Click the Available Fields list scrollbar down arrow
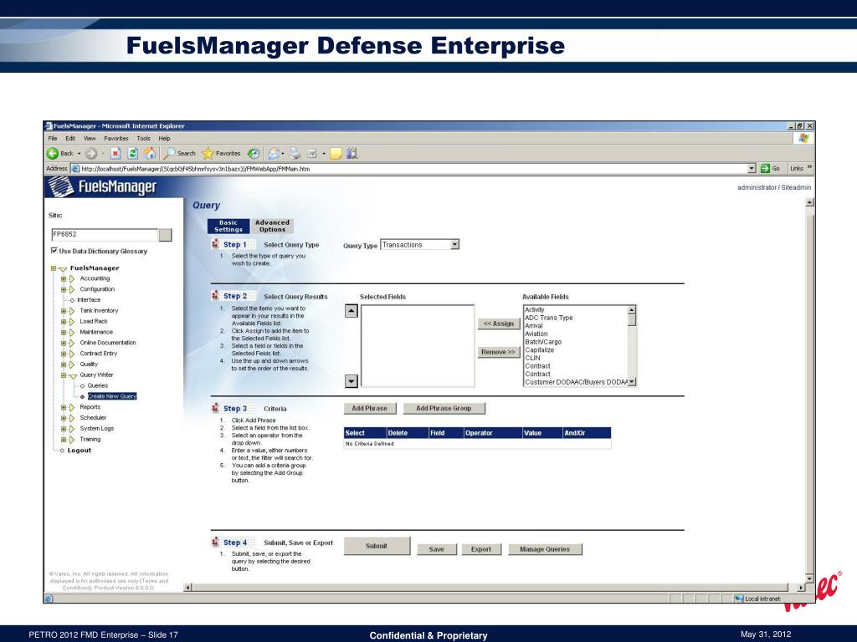This screenshot has height=642, width=857. tap(632, 382)
